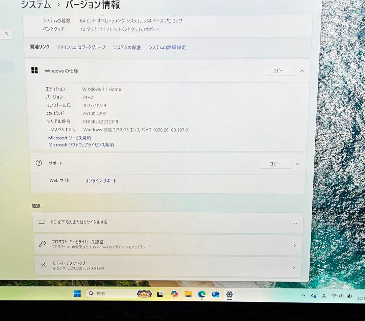Switch input mode via the IME 'A' indicator

(324, 296)
